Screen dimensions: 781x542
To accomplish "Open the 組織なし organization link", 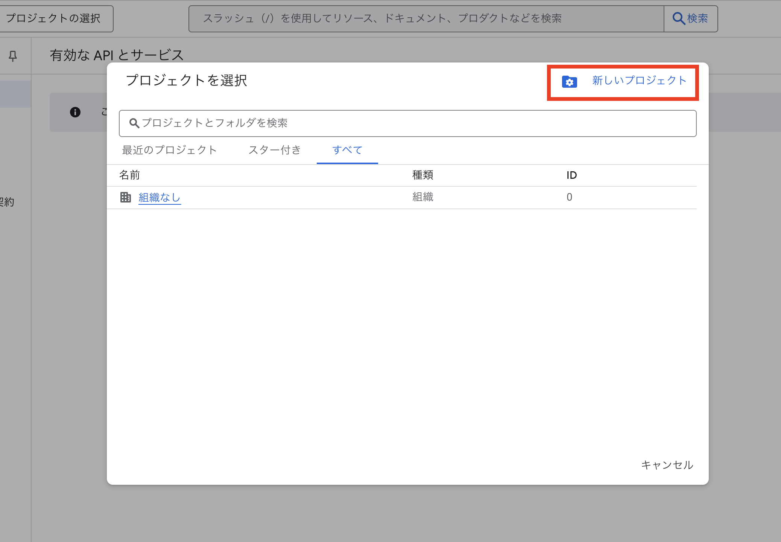I will click(160, 197).
